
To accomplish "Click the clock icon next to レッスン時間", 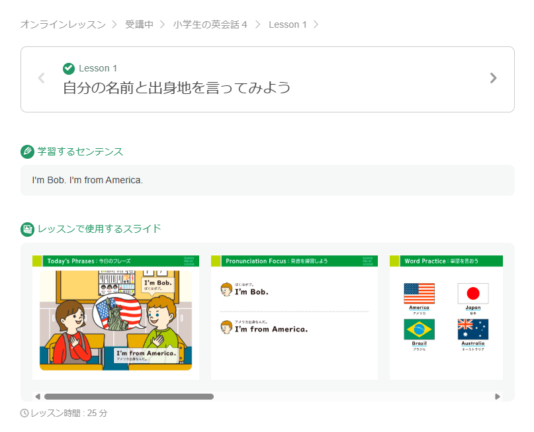I will (24, 413).
